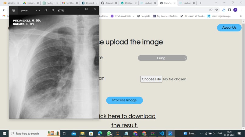
Task: Click the X-ray image in the viewer
Action: pyautogui.click(x=54, y=67)
